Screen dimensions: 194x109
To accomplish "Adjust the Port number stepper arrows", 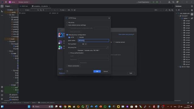I will [86, 44].
